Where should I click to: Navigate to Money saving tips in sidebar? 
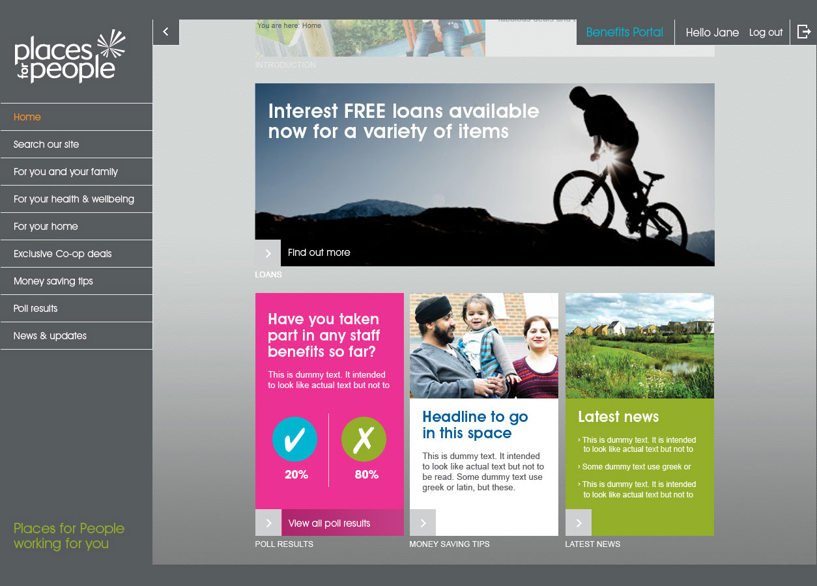53,281
